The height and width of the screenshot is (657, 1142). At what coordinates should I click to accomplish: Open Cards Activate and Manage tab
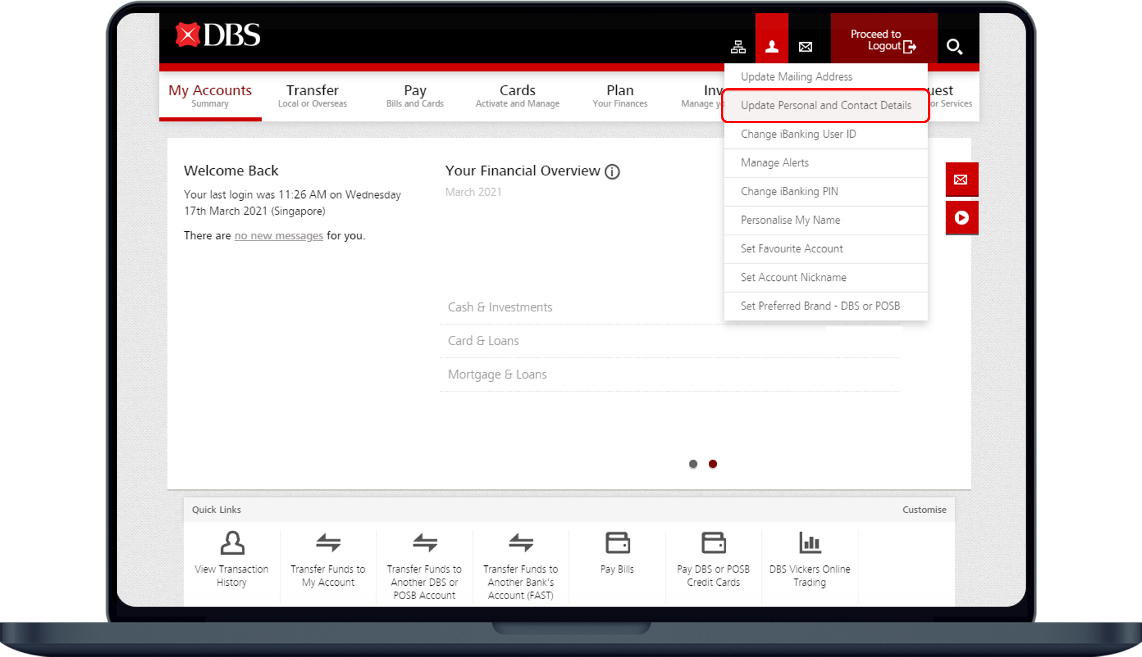coord(517,96)
